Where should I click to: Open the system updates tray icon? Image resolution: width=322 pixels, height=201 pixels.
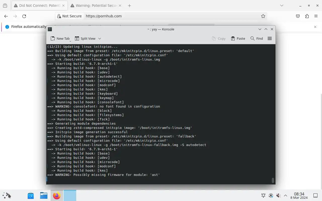coord(271,195)
